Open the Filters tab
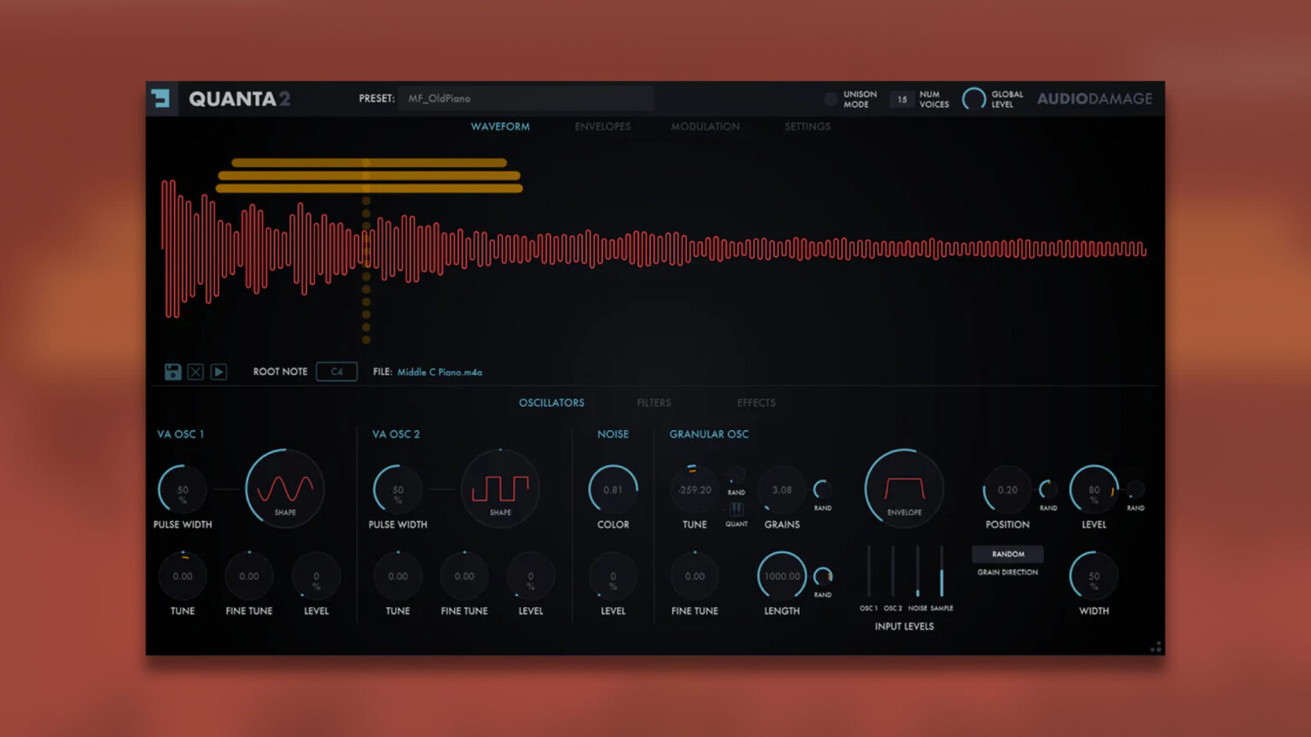 pyautogui.click(x=654, y=402)
